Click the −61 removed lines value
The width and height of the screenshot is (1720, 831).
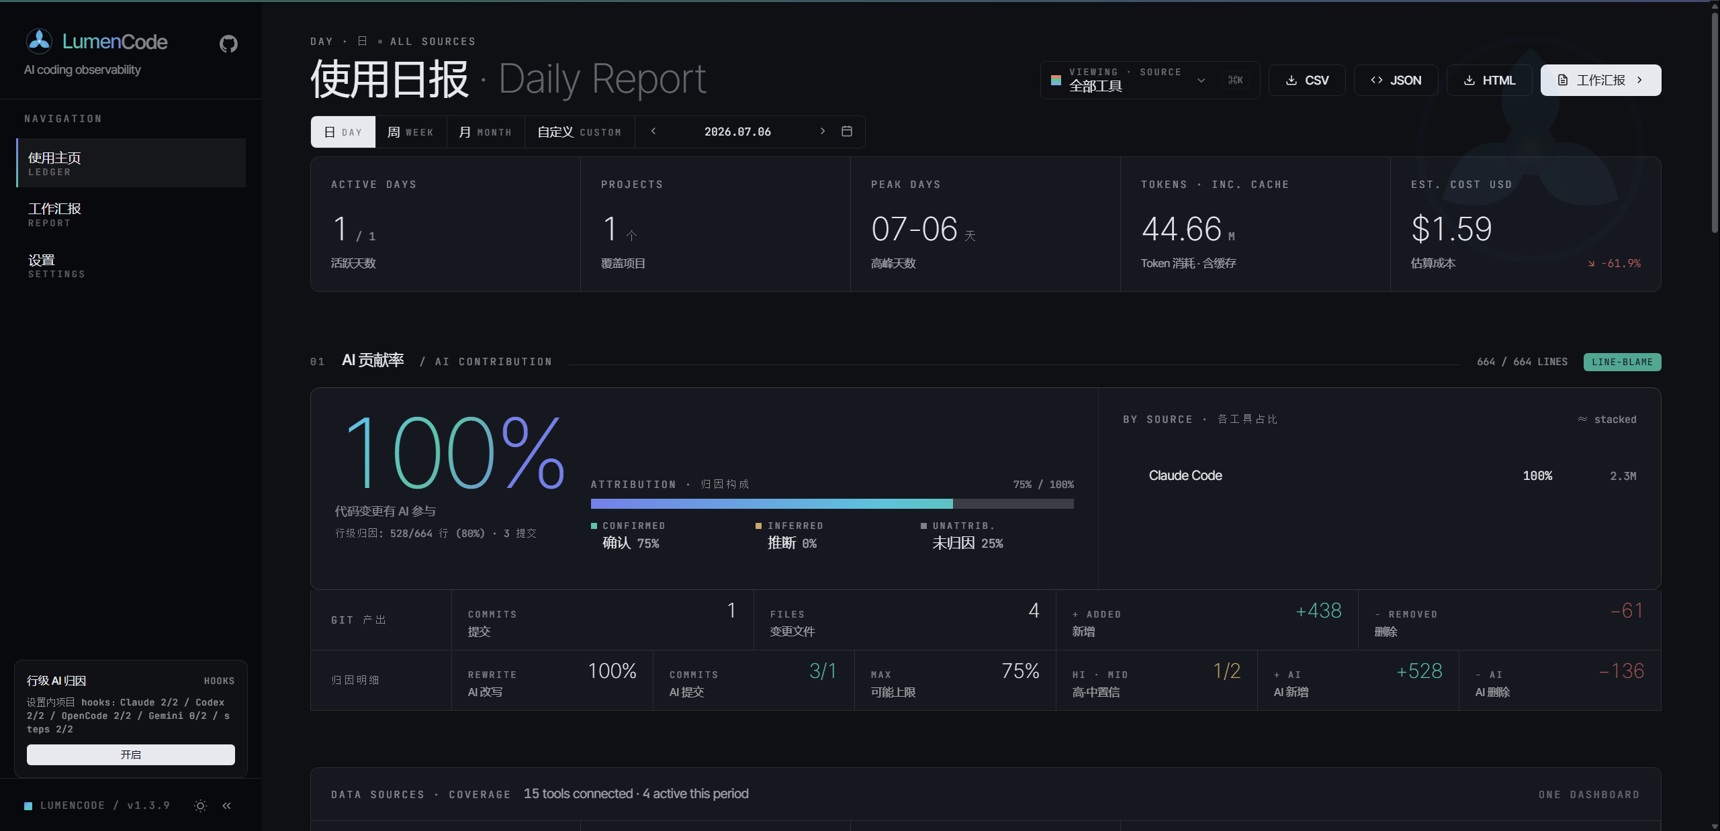1626,611
